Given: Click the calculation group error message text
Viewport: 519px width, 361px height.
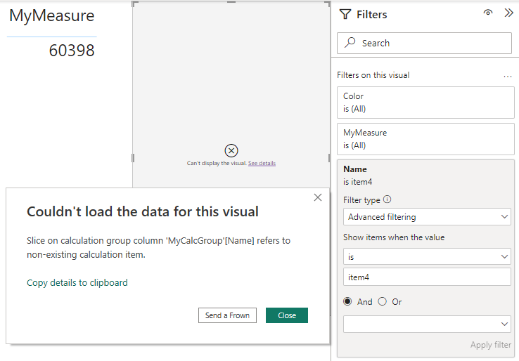Looking at the screenshot, I should (x=158, y=247).
